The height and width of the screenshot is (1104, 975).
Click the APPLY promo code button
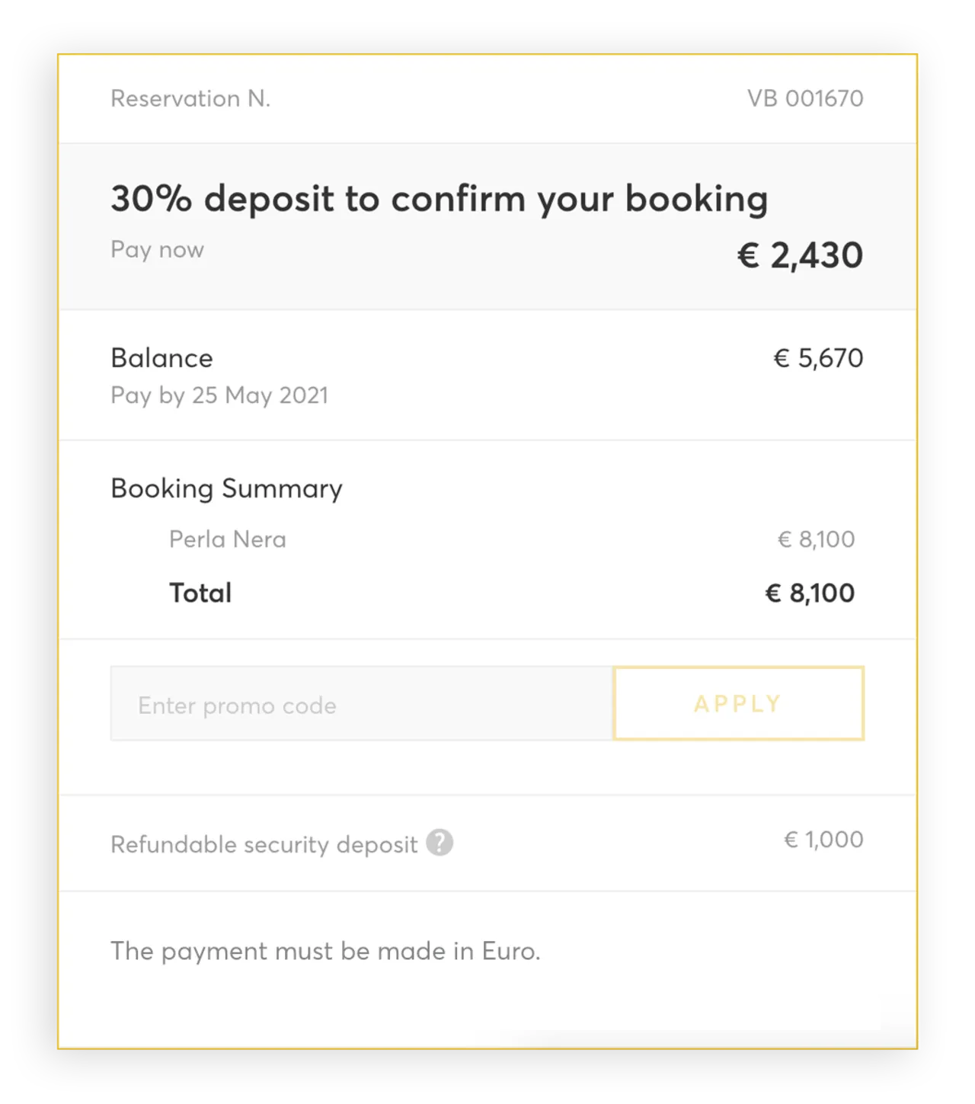[x=738, y=703]
